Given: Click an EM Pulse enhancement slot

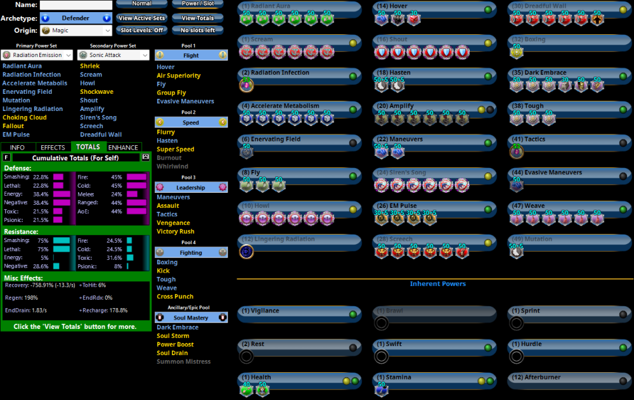Looking at the screenshot, I should pos(382,217).
